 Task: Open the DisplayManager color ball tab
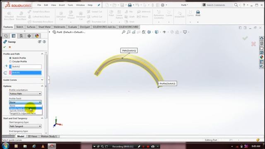(37, 36)
